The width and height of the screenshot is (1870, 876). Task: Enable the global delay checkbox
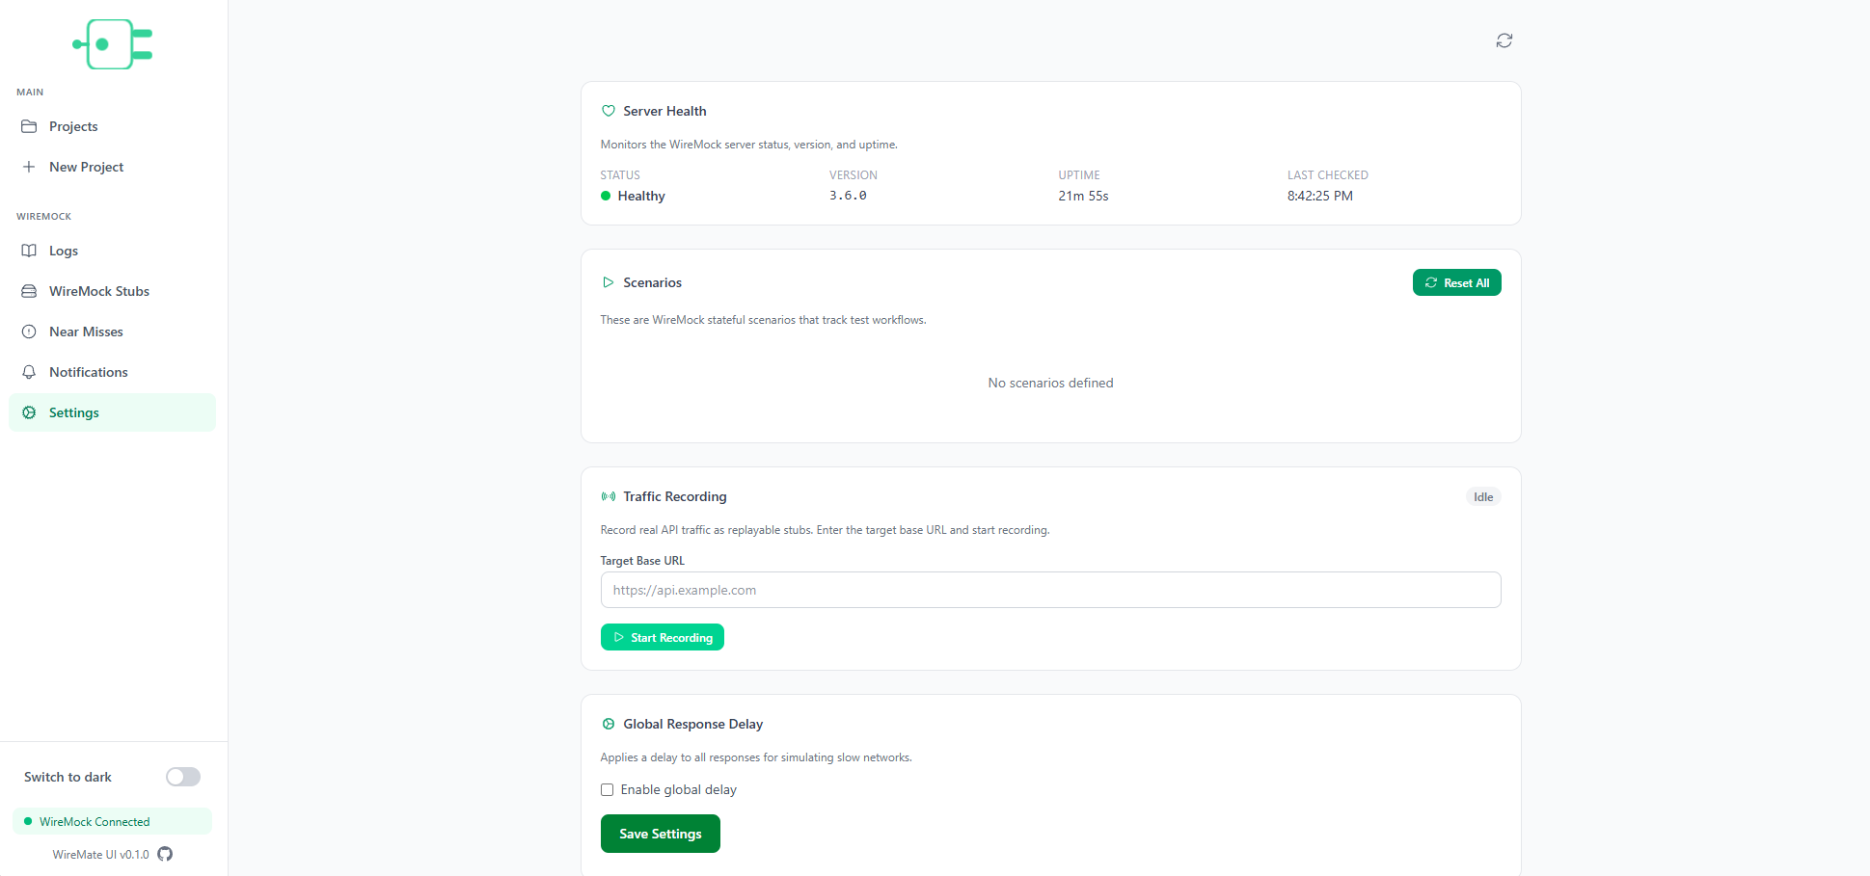607,789
